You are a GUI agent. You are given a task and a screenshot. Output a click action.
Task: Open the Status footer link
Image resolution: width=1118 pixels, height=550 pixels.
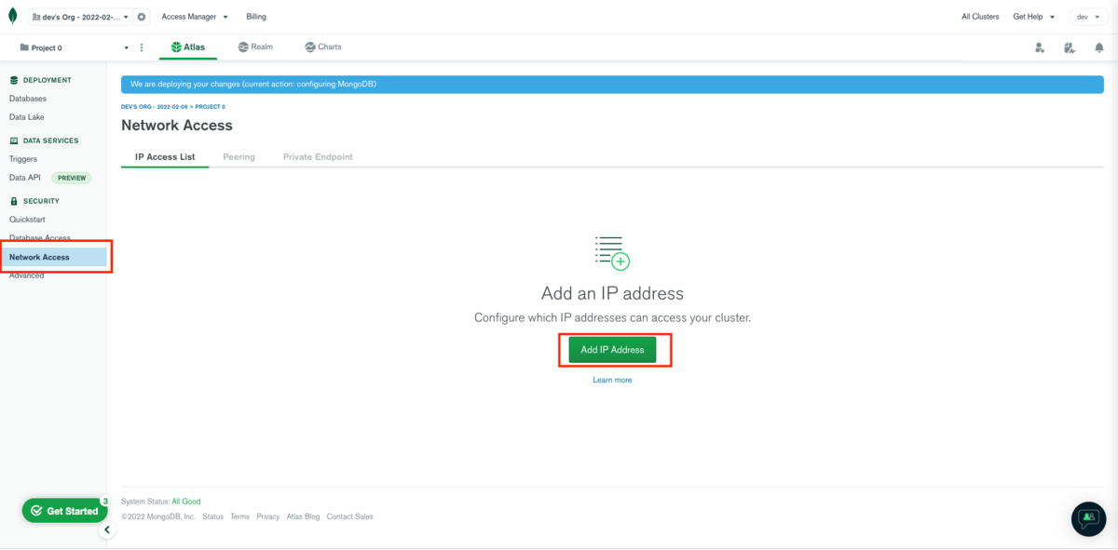click(213, 516)
